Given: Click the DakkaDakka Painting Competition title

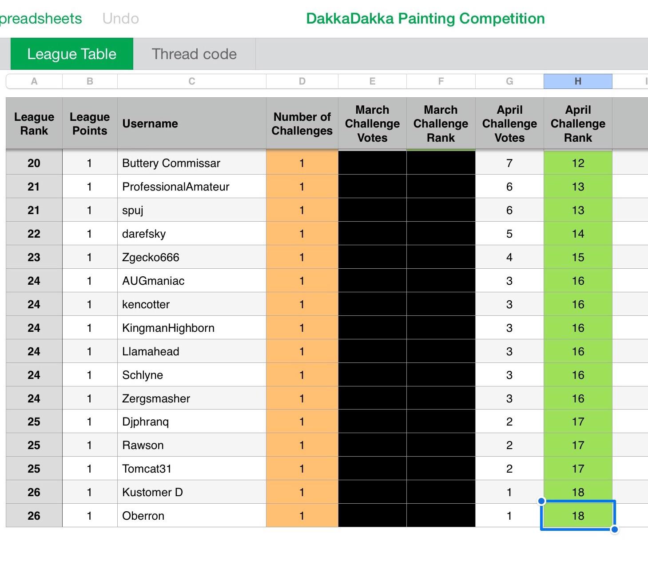Looking at the screenshot, I should point(425,19).
